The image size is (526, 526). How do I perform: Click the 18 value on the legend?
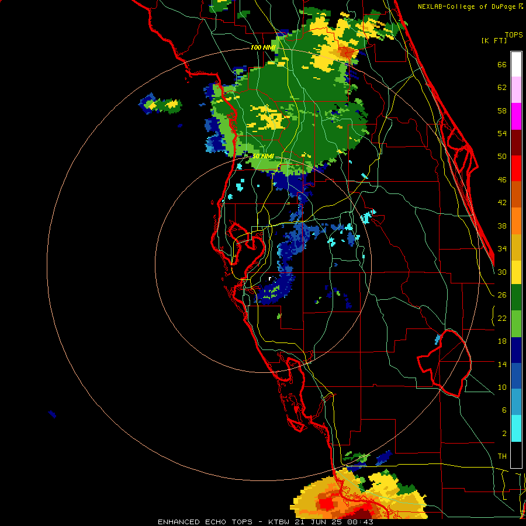point(502,341)
